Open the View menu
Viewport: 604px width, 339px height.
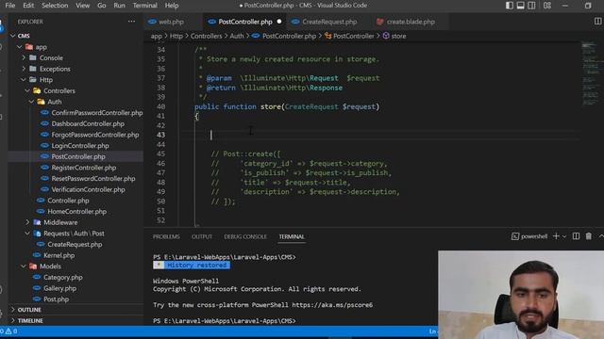82,6
